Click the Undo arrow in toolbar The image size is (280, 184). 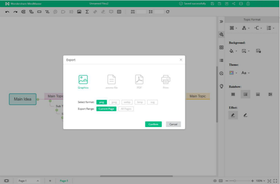(x=7, y=12)
